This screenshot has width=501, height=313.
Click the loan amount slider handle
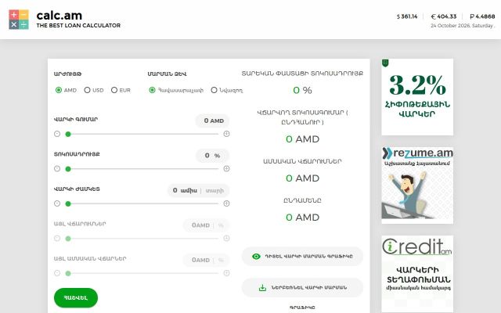tap(68, 134)
